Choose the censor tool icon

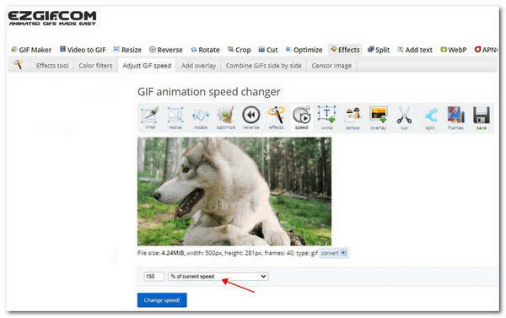(x=353, y=117)
